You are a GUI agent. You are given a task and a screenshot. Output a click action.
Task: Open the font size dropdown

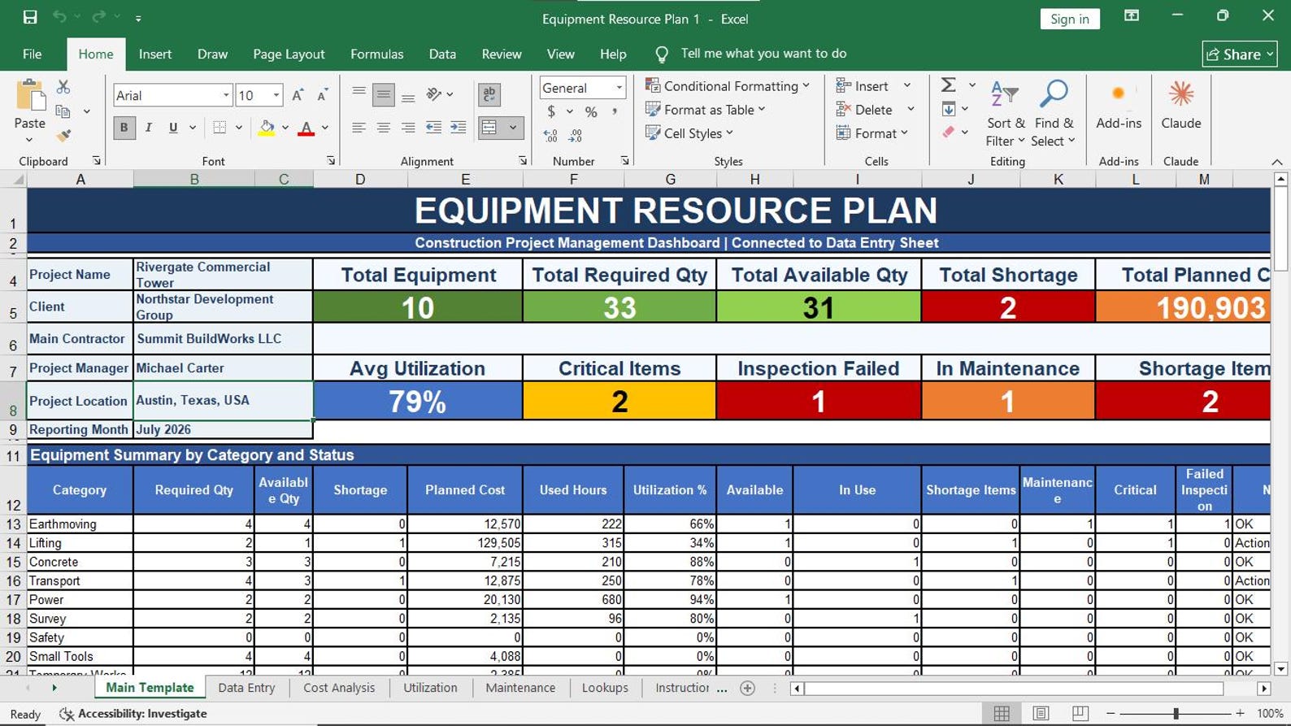pos(276,95)
